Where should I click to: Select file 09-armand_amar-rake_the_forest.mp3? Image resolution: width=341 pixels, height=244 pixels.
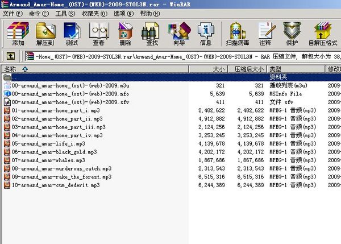61,176
